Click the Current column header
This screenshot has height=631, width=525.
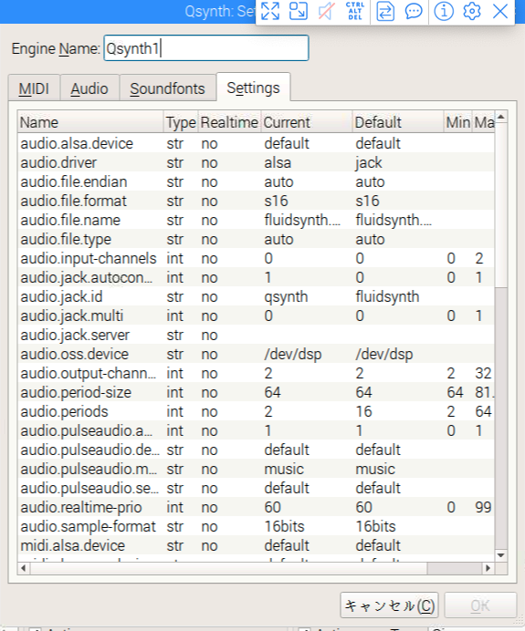coord(307,122)
